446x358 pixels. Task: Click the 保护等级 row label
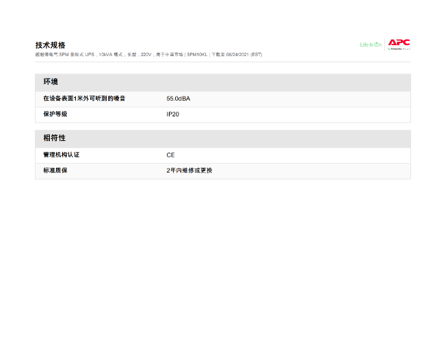click(55, 114)
